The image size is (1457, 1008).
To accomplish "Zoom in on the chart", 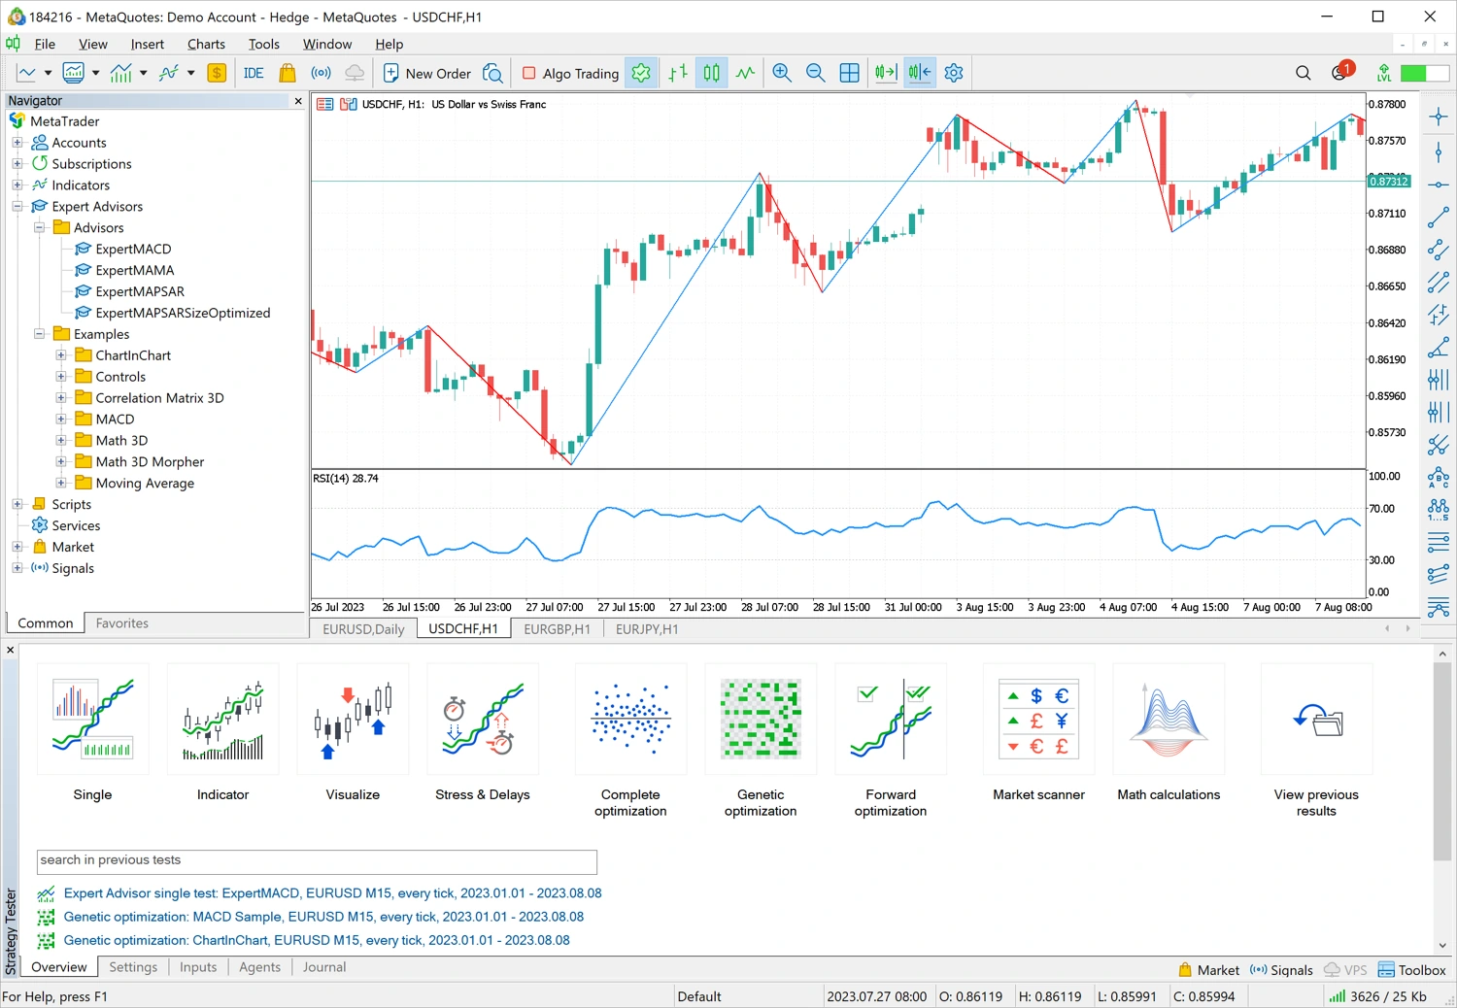I will (x=782, y=73).
